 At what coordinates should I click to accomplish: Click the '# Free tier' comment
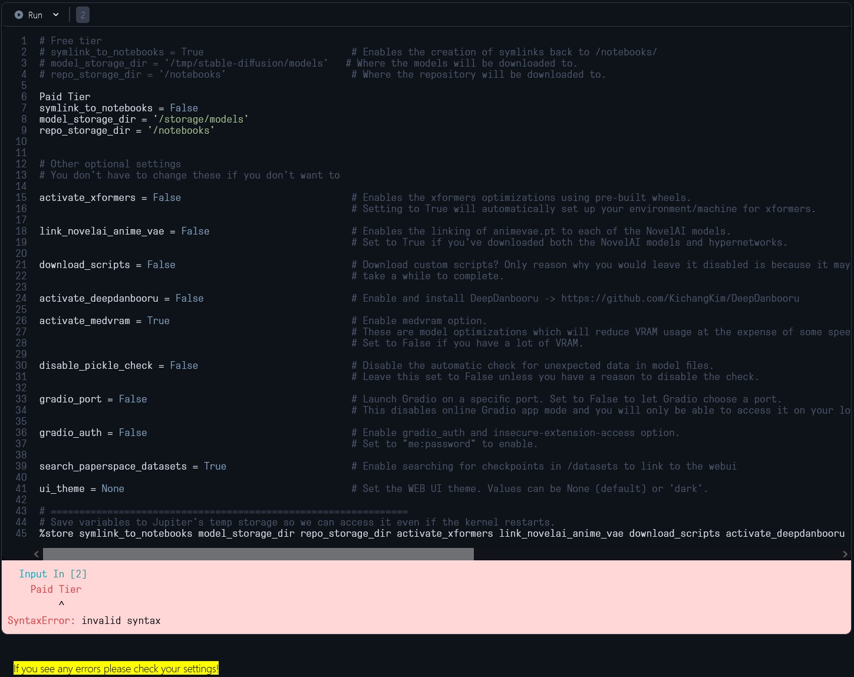[x=71, y=41]
